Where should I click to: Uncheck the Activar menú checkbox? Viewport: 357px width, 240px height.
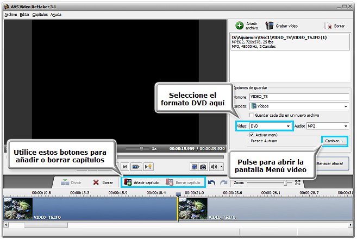click(252, 135)
